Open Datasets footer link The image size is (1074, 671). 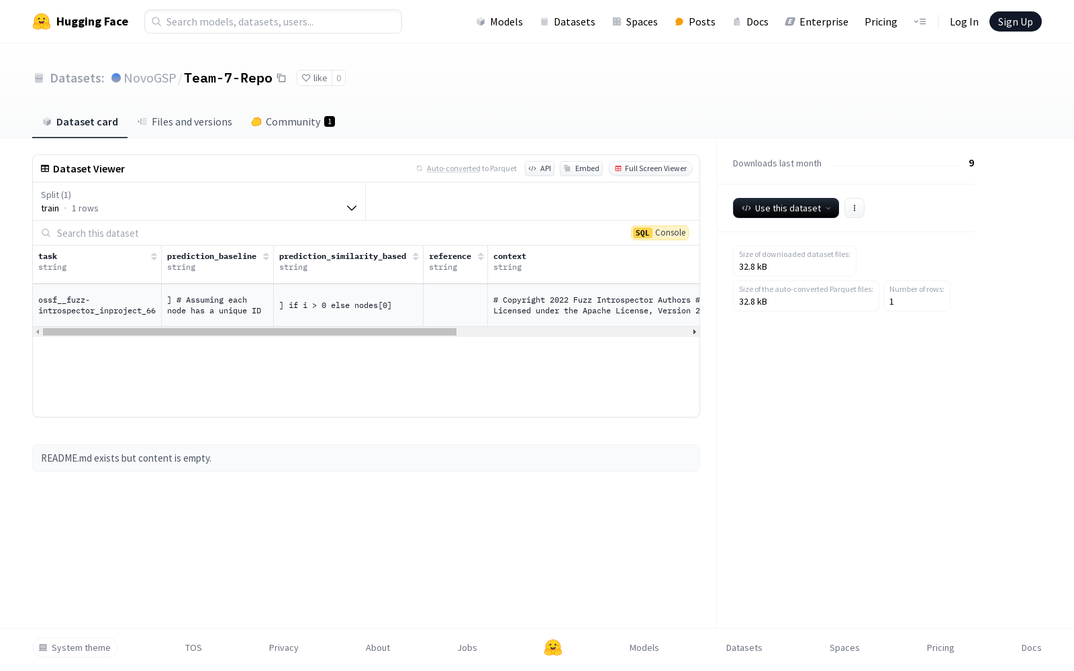pos(744,648)
